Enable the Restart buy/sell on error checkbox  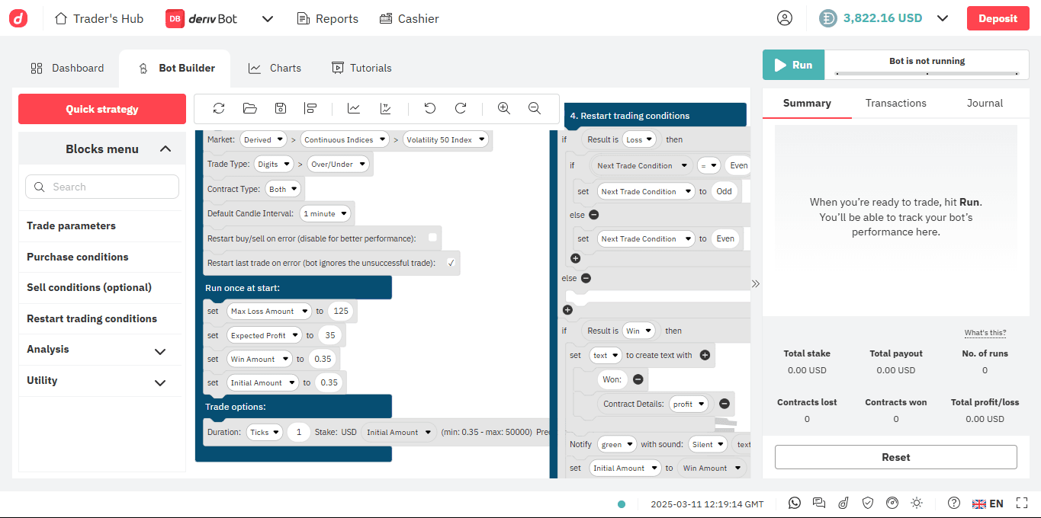coord(431,237)
